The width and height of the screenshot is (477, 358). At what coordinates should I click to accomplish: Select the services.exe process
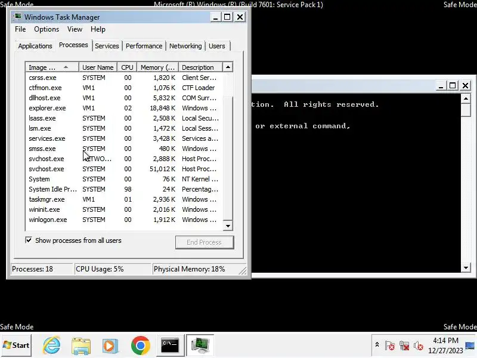click(125, 138)
